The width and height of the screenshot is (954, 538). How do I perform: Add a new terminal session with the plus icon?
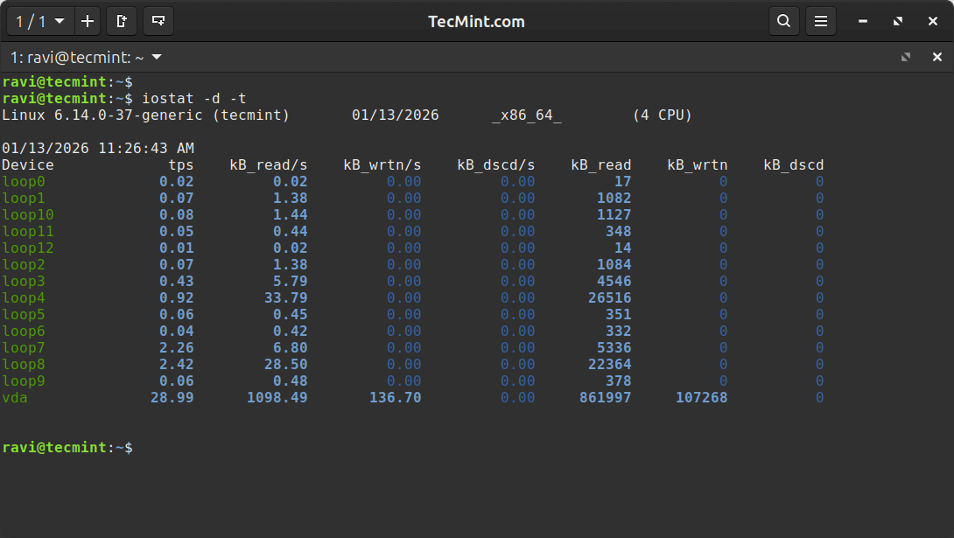[87, 21]
